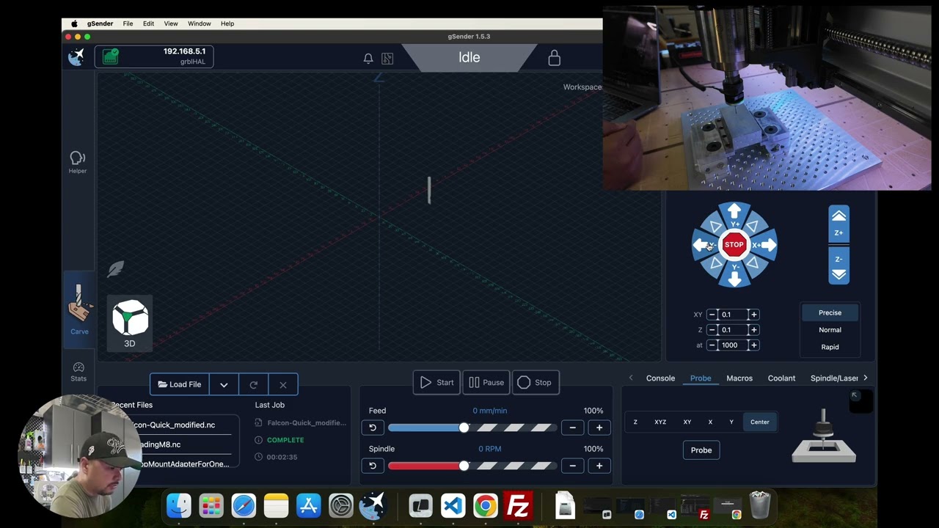The height and width of the screenshot is (528, 939).
Task: Pause the job
Action: pos(486,382)
